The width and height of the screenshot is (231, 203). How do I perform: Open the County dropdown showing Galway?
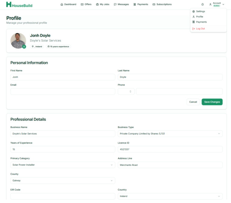pos(63,180)
